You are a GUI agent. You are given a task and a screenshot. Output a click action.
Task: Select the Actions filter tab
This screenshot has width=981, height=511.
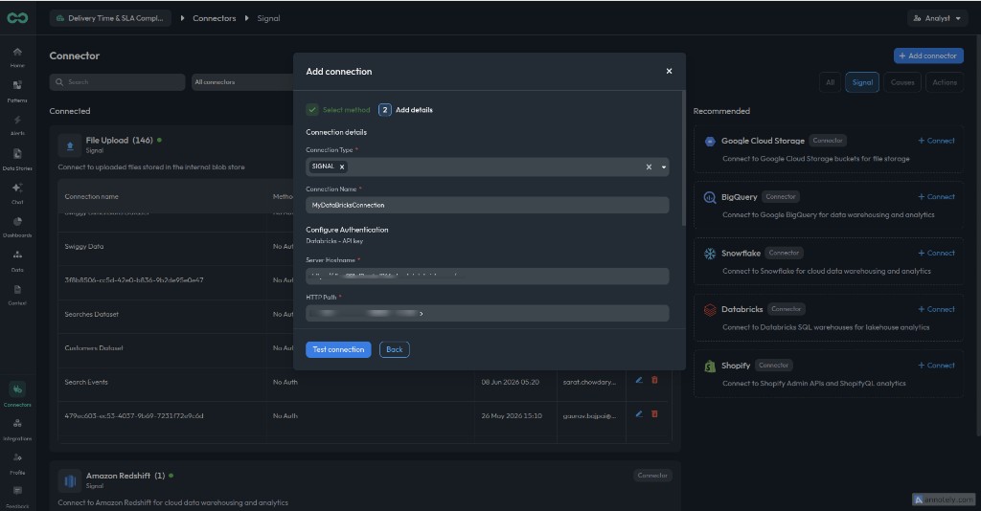[944, 82]
